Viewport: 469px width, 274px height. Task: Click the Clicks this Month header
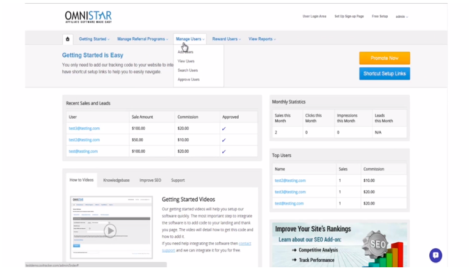[x=313, y=118]
